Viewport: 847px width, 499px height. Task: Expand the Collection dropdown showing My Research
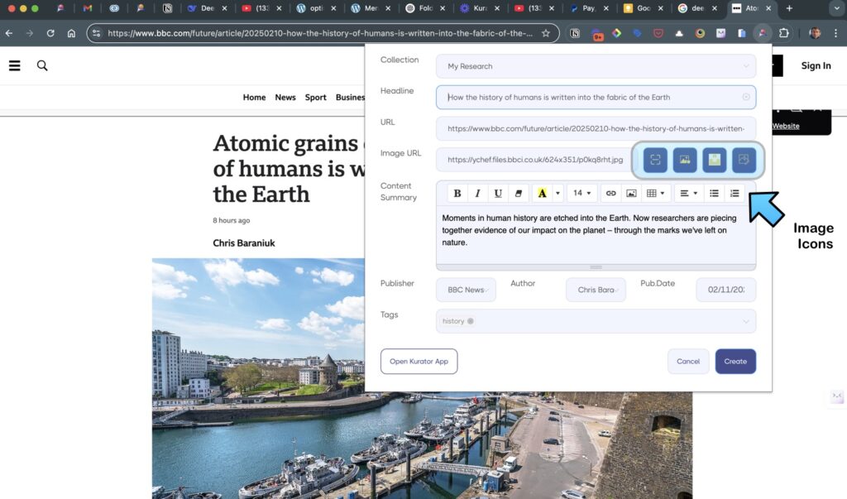point(596,66)
